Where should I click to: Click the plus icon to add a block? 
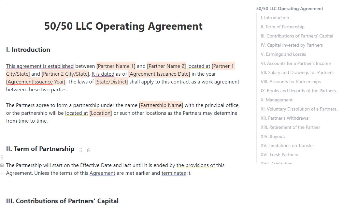click(2, 173)
